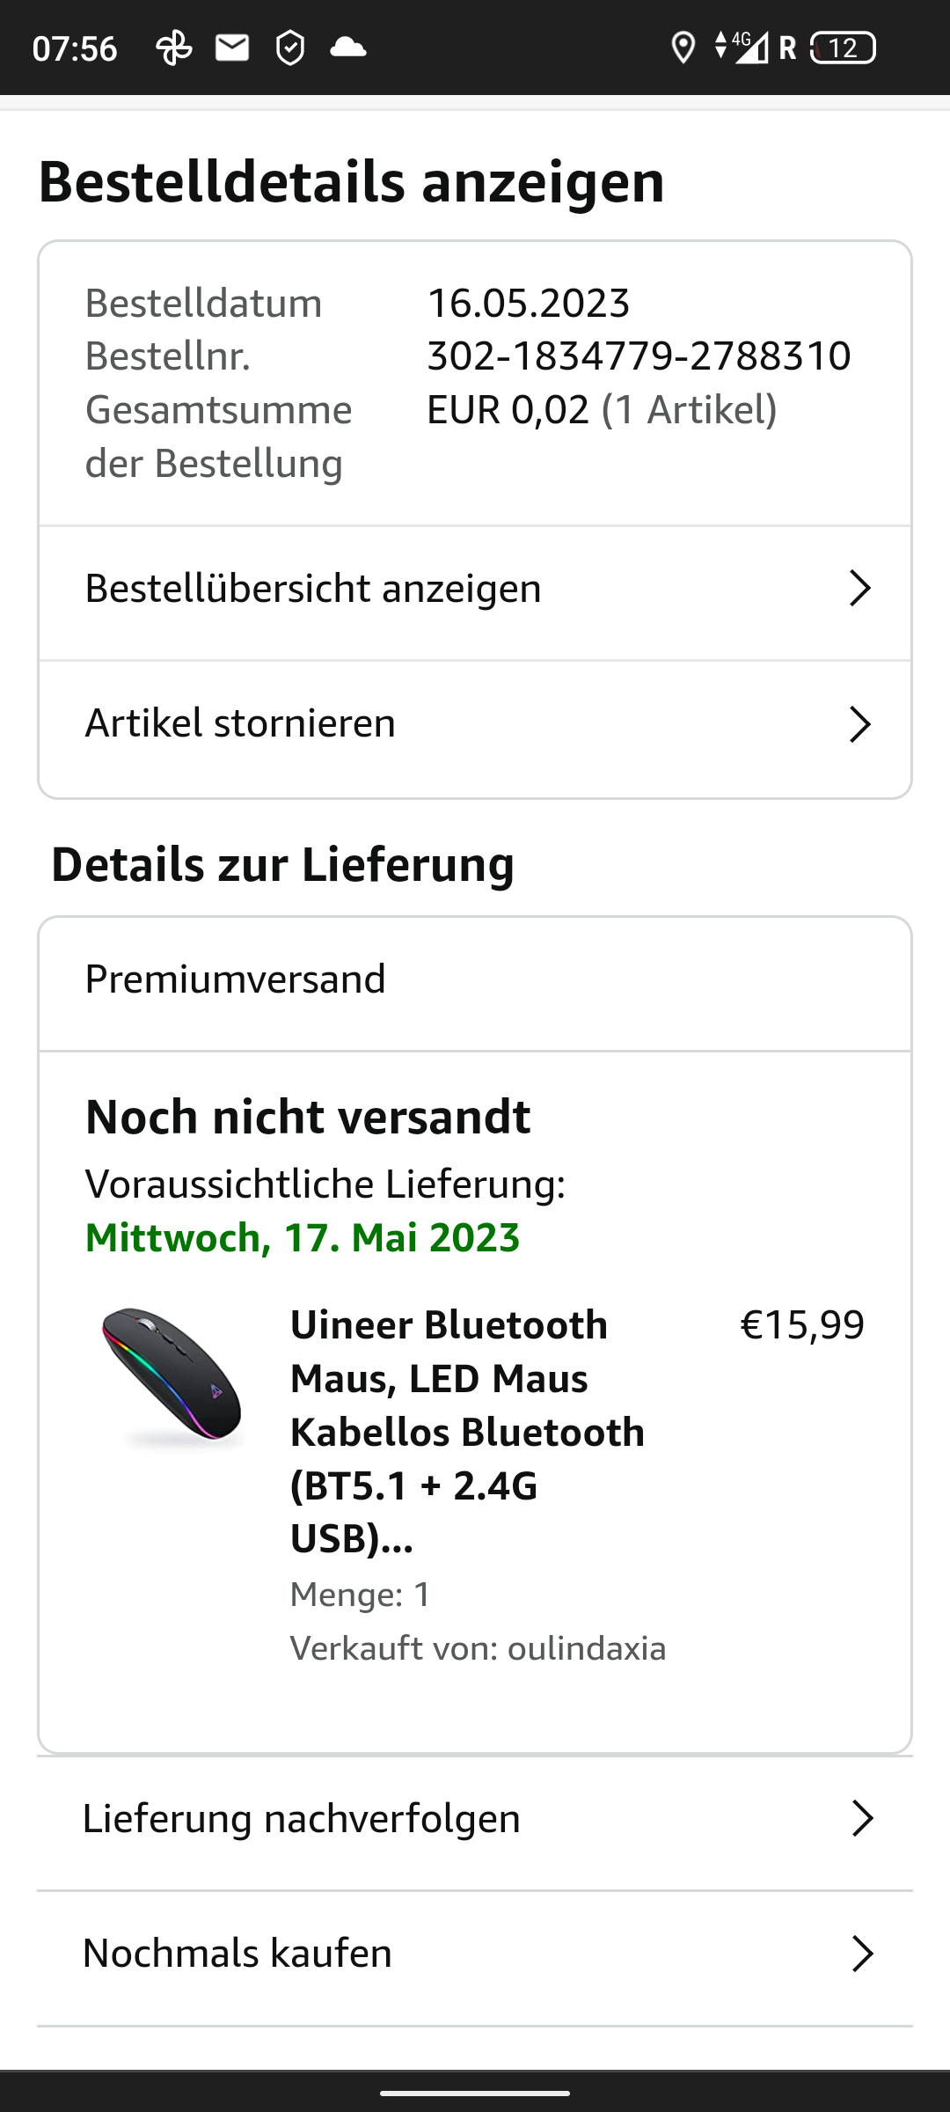
Task: Tap the cloud notification icon
Action: [348, 48]
